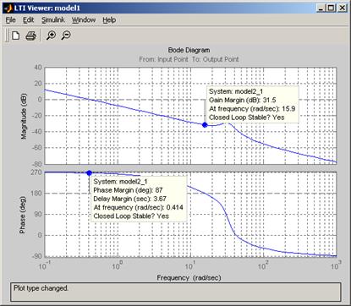The height and width of the screenshot is (306, 351).
Task: Open the File menu
Action: [x=11, y=20]
